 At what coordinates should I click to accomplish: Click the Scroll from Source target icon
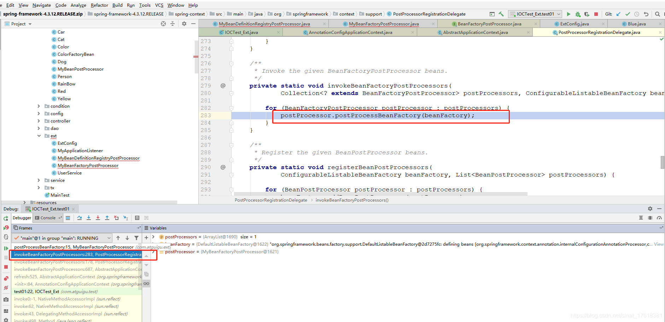pyautogui.click(x=163, y=24)
